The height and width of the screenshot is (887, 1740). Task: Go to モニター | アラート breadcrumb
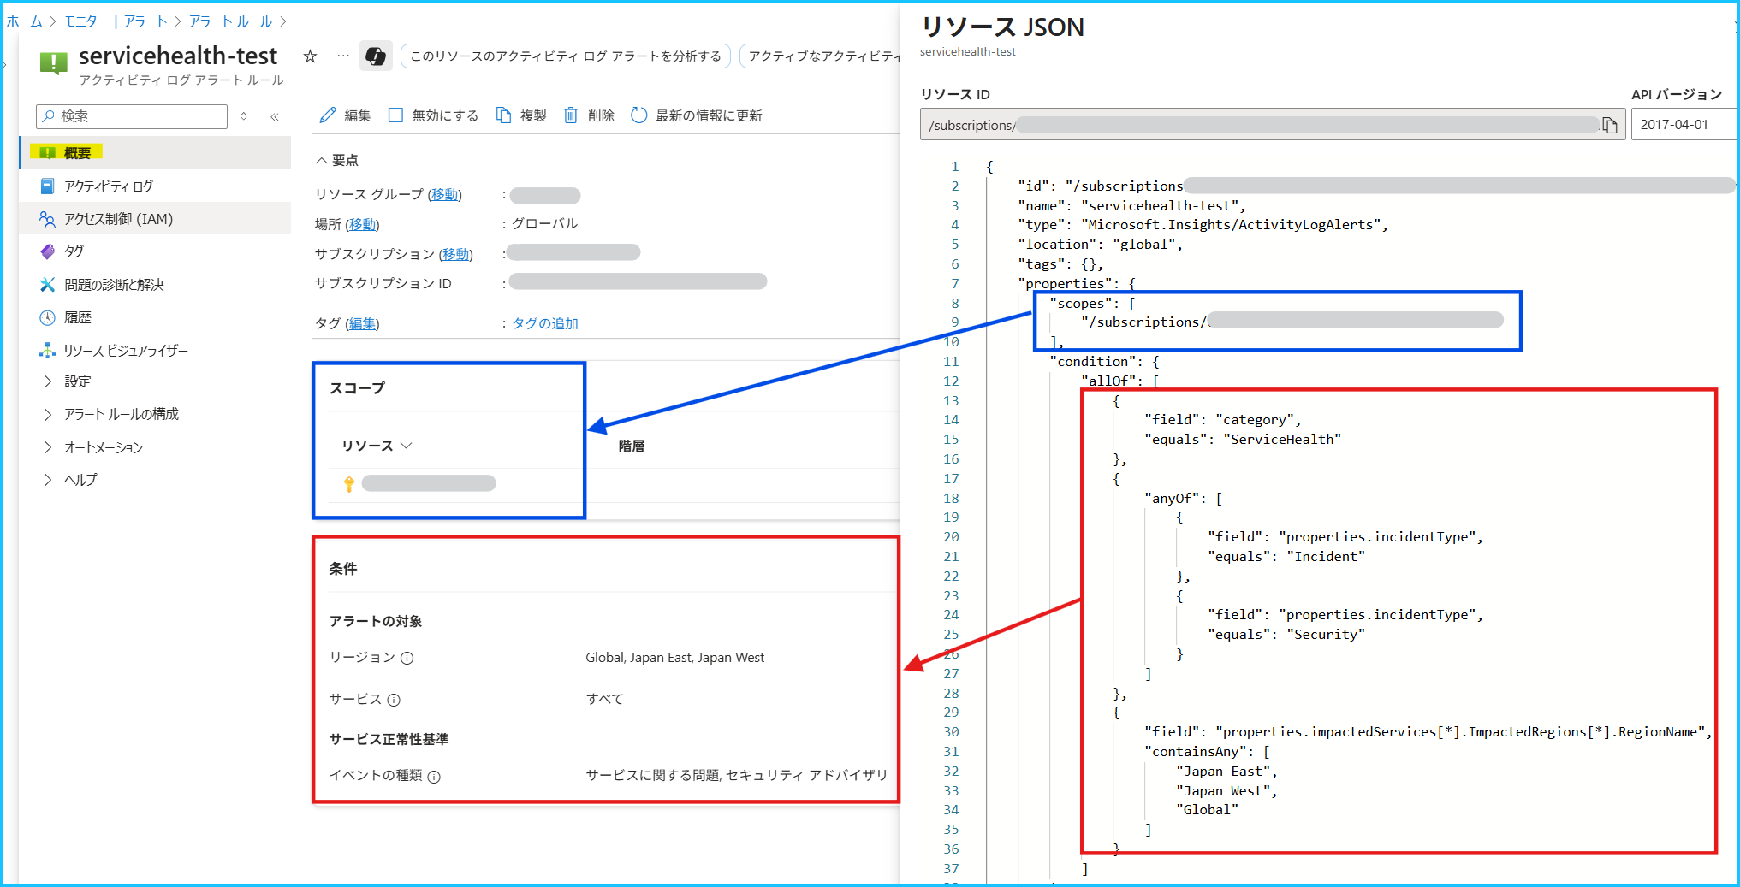pyautogui.click(x=116, y=21)
